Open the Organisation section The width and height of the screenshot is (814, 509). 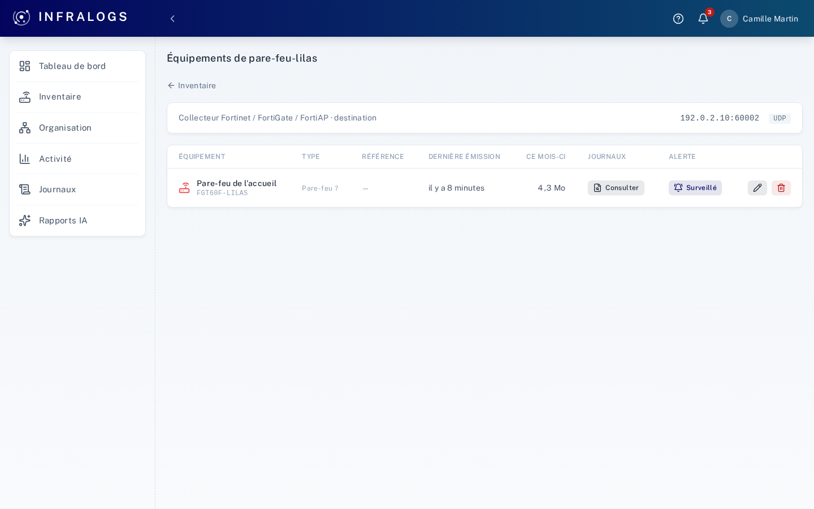point(77,128)
